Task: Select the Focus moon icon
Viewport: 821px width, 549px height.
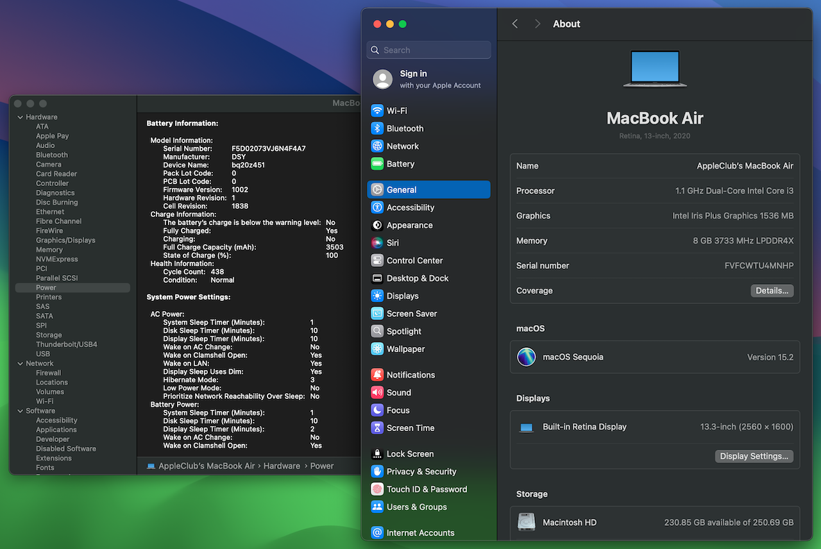Action: click(x=377, y=410)
